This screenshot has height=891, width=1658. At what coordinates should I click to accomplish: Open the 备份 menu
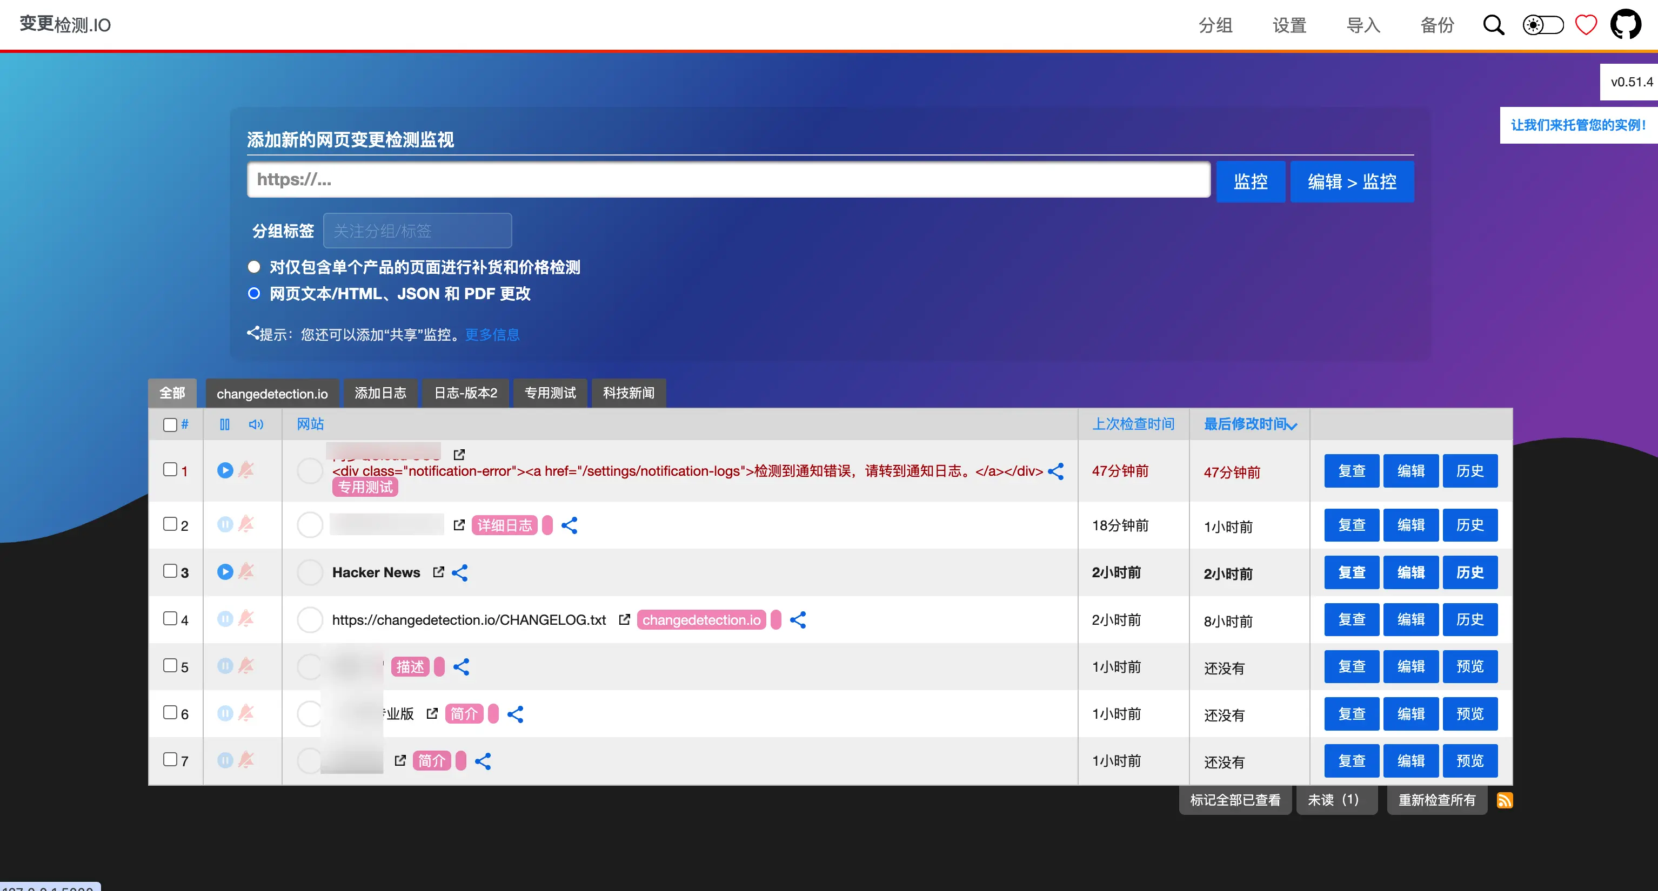click(x=1437, y=25)
